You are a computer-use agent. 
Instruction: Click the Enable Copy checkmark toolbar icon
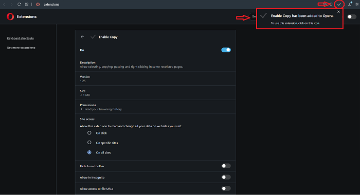[x=339, y=4]
